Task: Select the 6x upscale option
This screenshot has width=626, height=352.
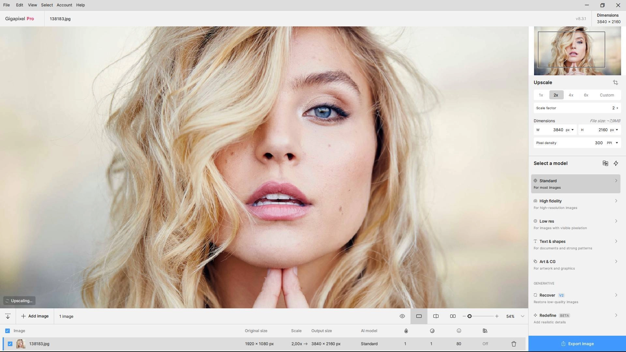Action: pos(586,95)
